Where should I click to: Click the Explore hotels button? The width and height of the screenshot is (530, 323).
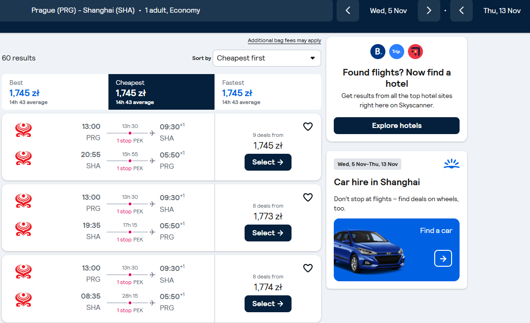click(x=397, y=126)
